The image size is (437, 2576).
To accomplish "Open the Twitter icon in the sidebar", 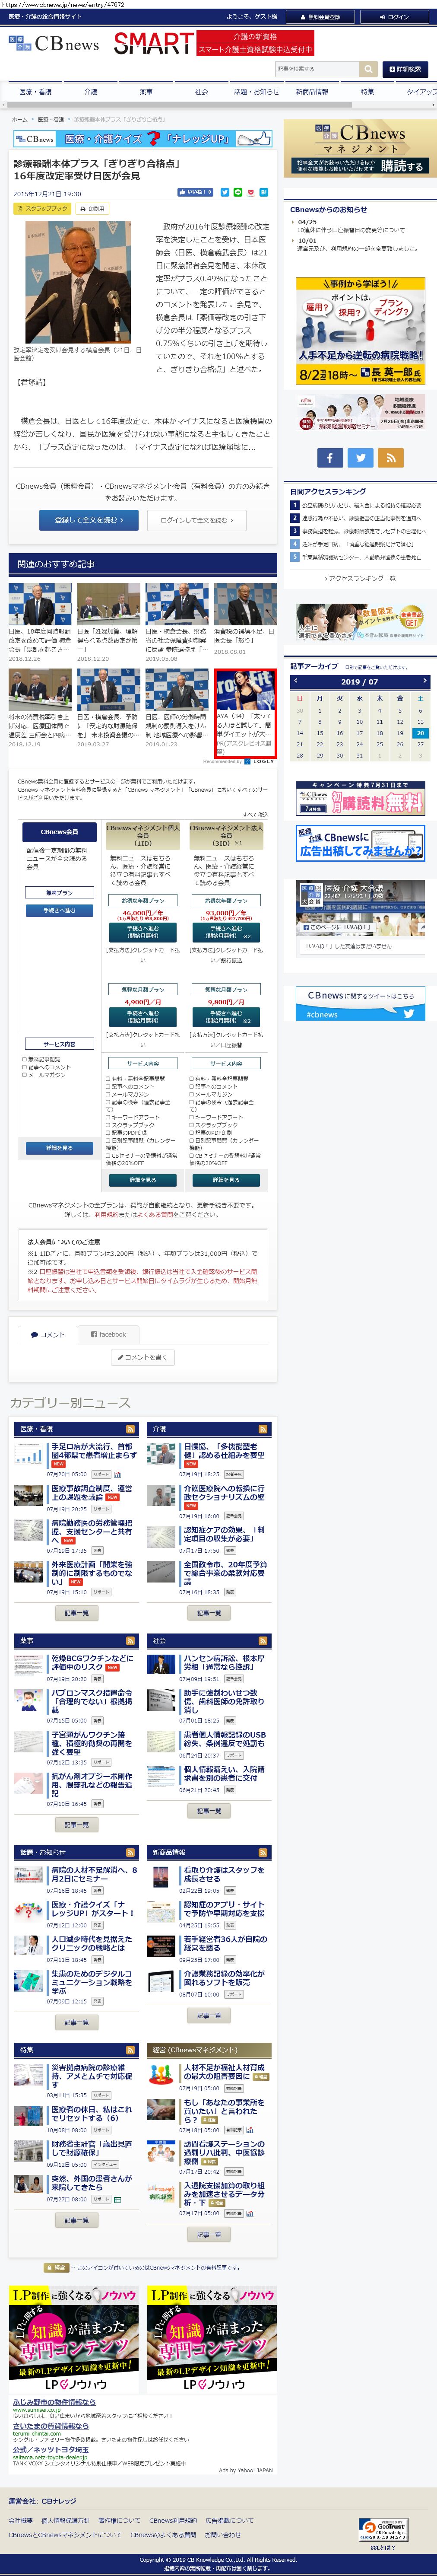I will pos(361,457).
